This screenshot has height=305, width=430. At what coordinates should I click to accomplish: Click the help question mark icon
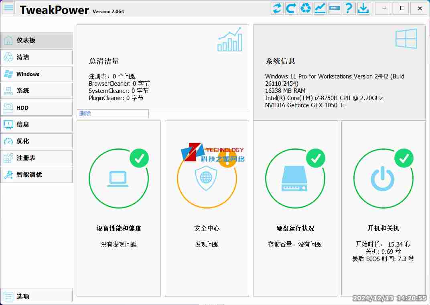click(349, 8)
